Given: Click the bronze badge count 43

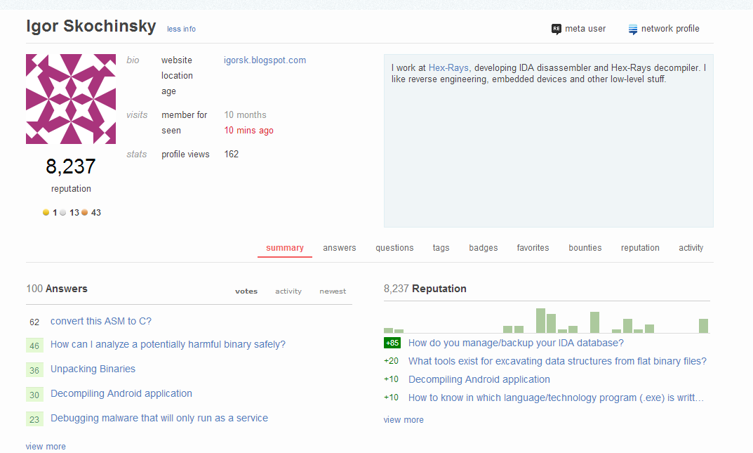Looking at the screenshot, I should click(x=96, y=212).
